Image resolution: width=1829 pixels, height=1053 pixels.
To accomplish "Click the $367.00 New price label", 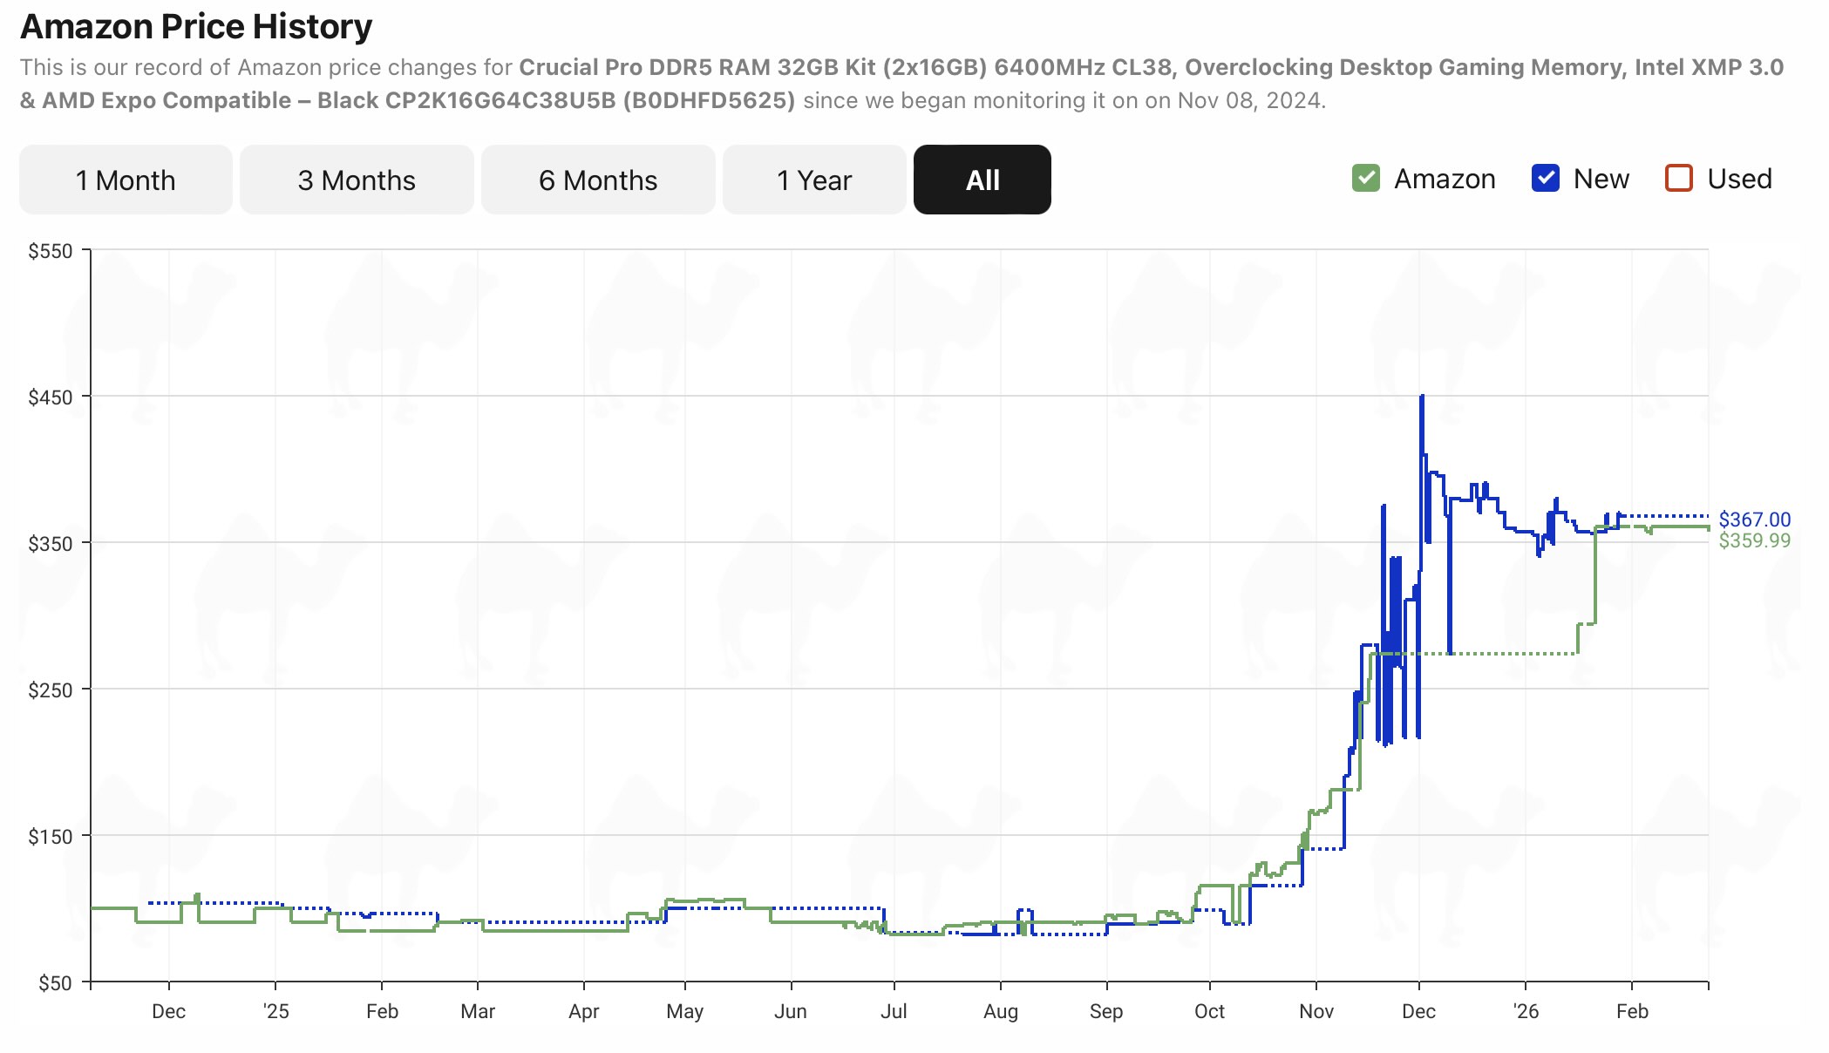I will [1754, 520].
